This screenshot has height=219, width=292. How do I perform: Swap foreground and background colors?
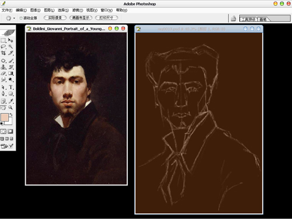[x=11, y=114]
